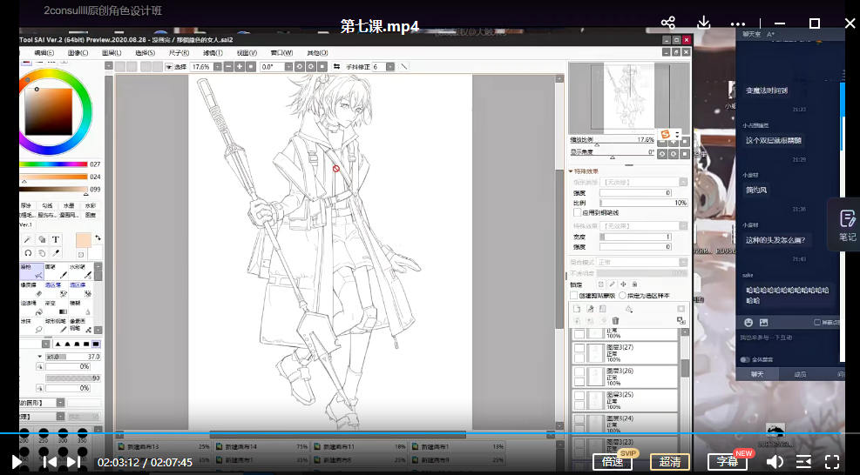Click the emoji icon in the chat
Screen dimensions: 860x475
[x=748, y=322]
